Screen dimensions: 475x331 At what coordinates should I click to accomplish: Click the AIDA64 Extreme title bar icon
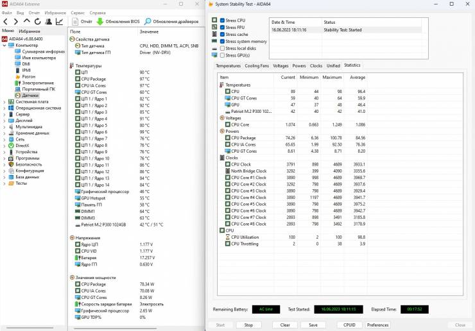coord(4,4)
